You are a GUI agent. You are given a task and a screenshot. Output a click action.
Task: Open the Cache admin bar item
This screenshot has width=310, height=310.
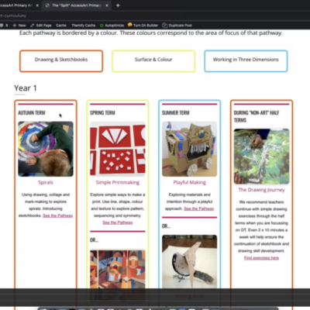[61, 26]
